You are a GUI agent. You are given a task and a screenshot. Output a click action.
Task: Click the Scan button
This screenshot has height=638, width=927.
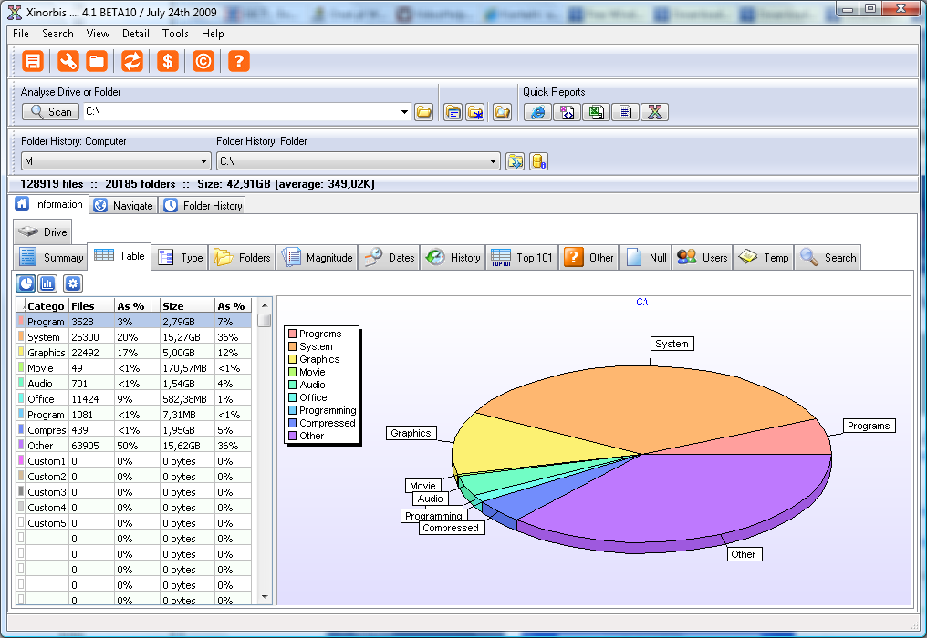pos(51,111)
